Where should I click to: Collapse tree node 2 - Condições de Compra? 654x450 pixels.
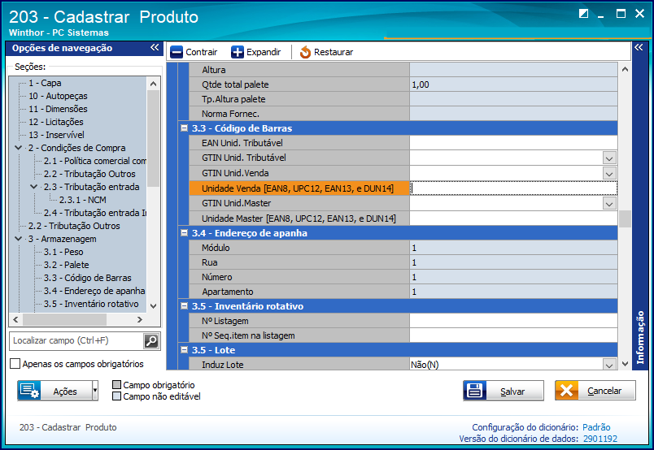point(19,148)
